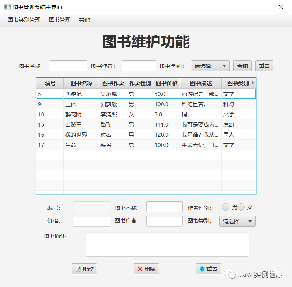Sort by the 图书价格 column header

(x=166, y=83)
